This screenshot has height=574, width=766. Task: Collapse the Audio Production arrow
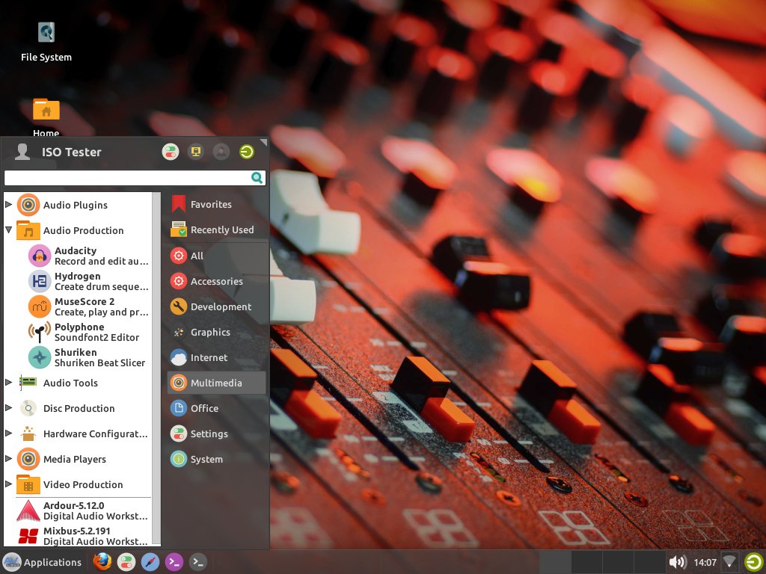8,229
